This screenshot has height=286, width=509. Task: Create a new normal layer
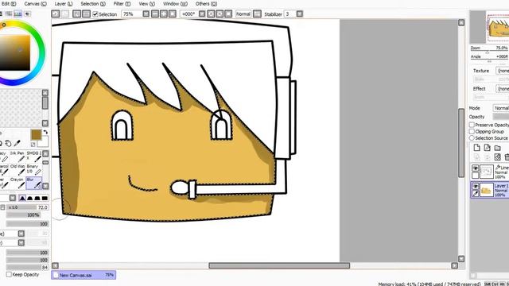click(477, 148)
